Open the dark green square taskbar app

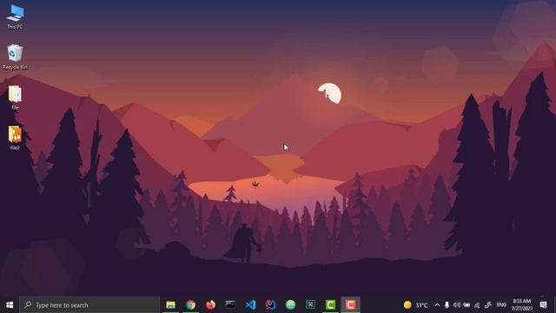(x=310, y=305)
